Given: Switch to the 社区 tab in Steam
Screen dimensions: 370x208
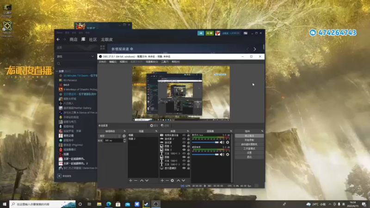Looking at the screenshot, I should (93, 39).
